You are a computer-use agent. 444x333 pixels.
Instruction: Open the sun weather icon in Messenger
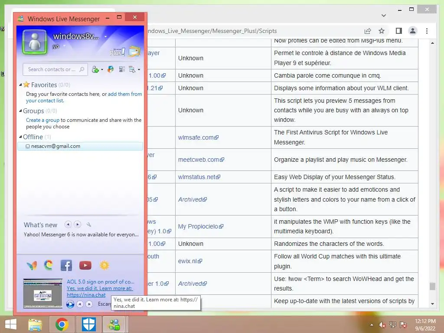pyautogui.click(x=104, y=265)
